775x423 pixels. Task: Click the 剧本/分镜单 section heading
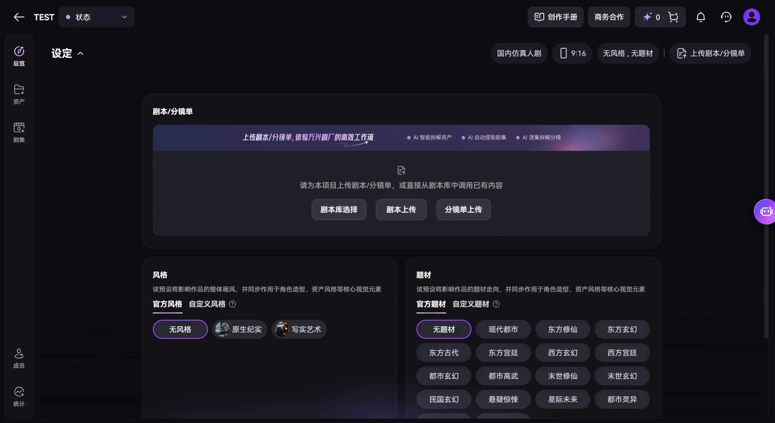[173, 112]
